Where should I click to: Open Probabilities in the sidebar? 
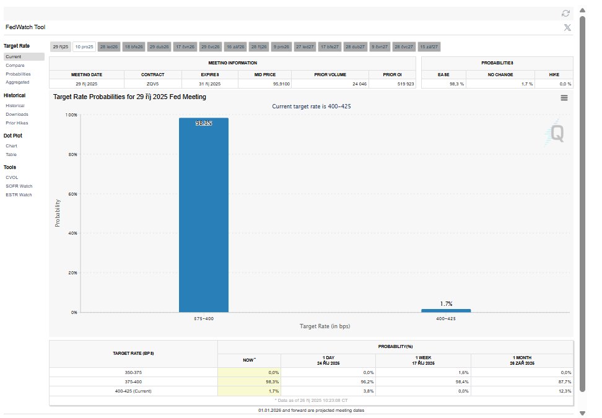point(18,74)
